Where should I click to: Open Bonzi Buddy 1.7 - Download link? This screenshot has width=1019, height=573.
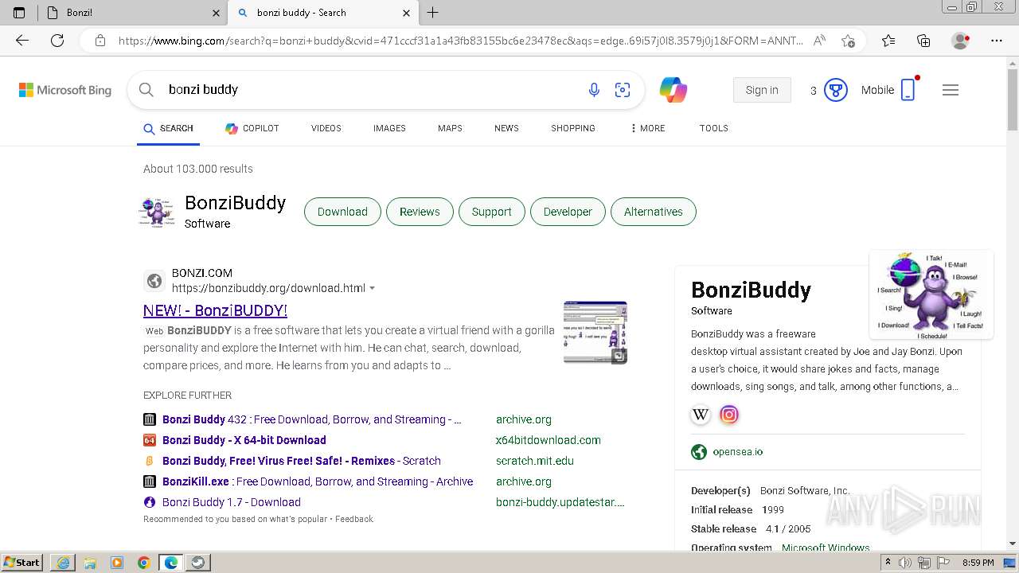232,502
